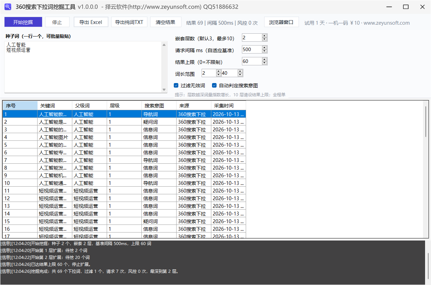Click 导出纯词TXT button
Screen dimensions: 431x285
(129, 22)
